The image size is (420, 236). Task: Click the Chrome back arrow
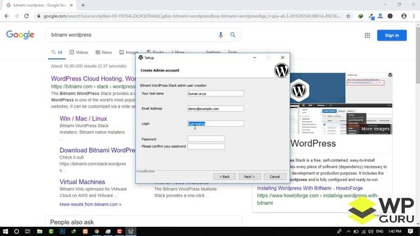pyautogui.click(x=7, y=16)
